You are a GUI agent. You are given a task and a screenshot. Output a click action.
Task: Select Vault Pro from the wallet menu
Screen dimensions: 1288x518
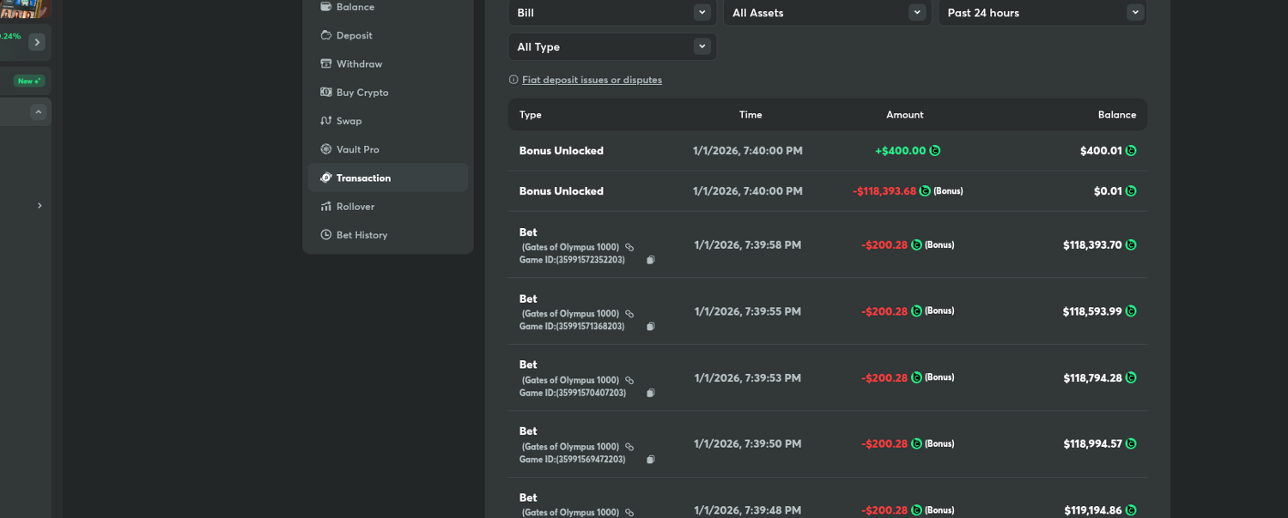(x=357, y=149)
